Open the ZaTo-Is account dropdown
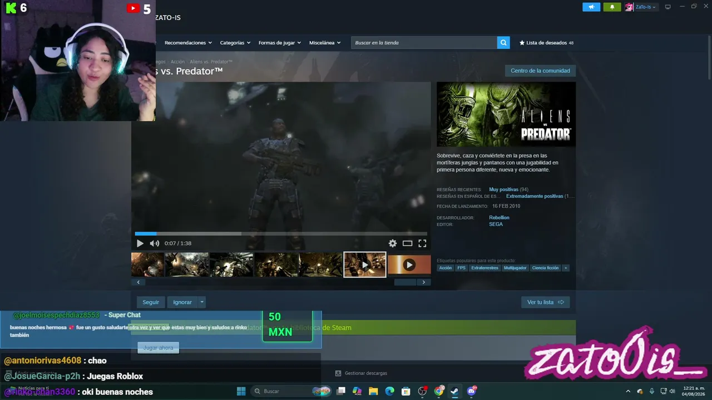 coord(646,7)
